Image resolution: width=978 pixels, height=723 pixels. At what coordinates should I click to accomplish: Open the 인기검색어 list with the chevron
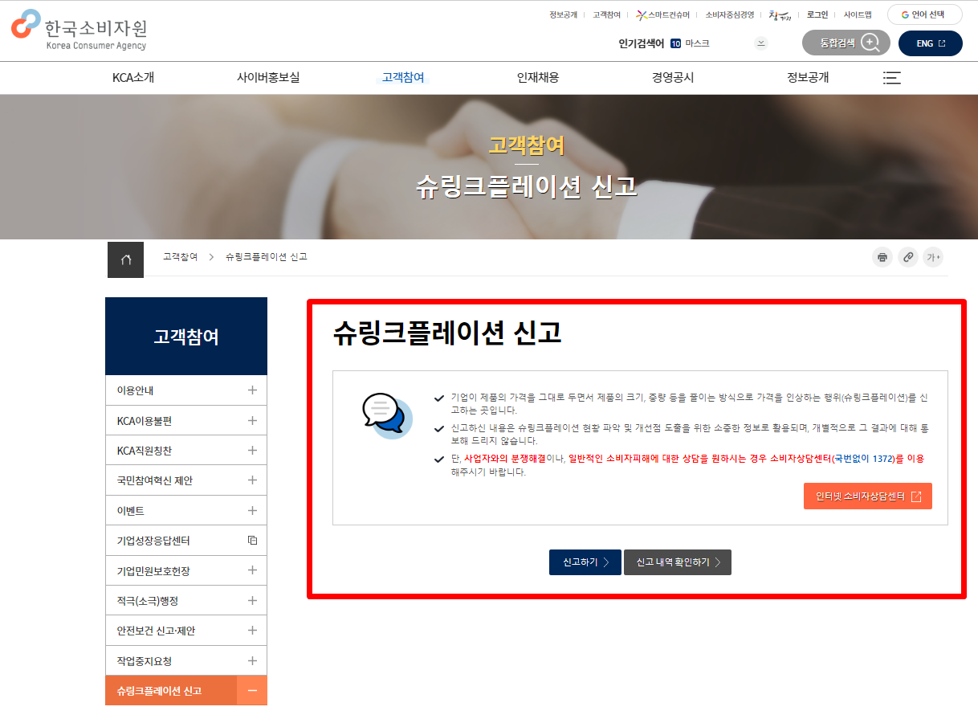pos(760,43)
